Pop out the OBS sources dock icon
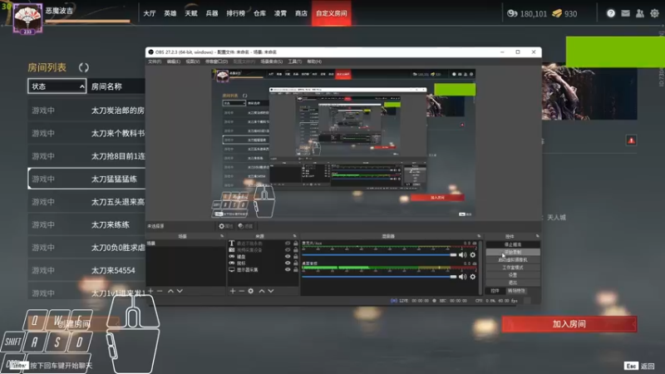Viewport: 665px width, 374px height. tap(295, 236)
